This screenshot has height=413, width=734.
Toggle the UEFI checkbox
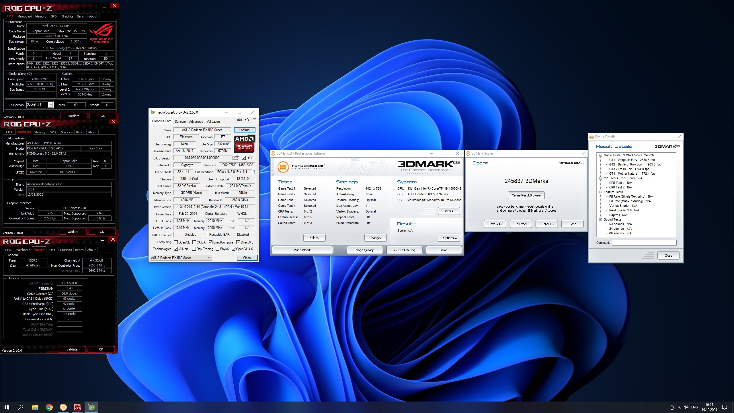tap(244, 158)
